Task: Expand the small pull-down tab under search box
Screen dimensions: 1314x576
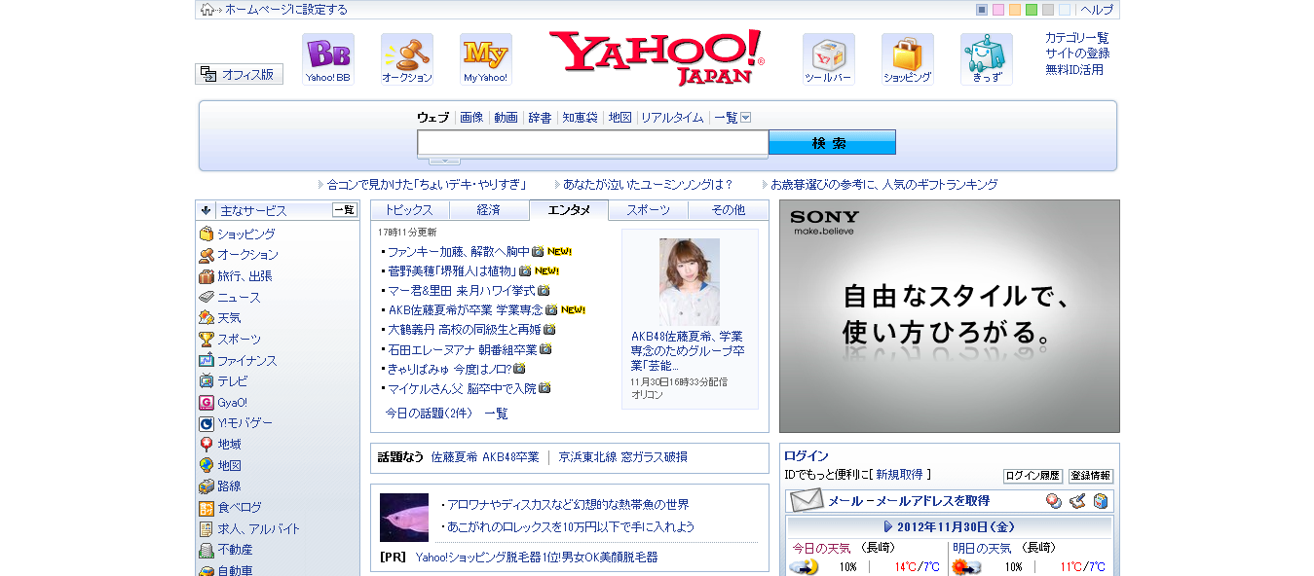Action: pyautogui.click(x=444, y=160)
